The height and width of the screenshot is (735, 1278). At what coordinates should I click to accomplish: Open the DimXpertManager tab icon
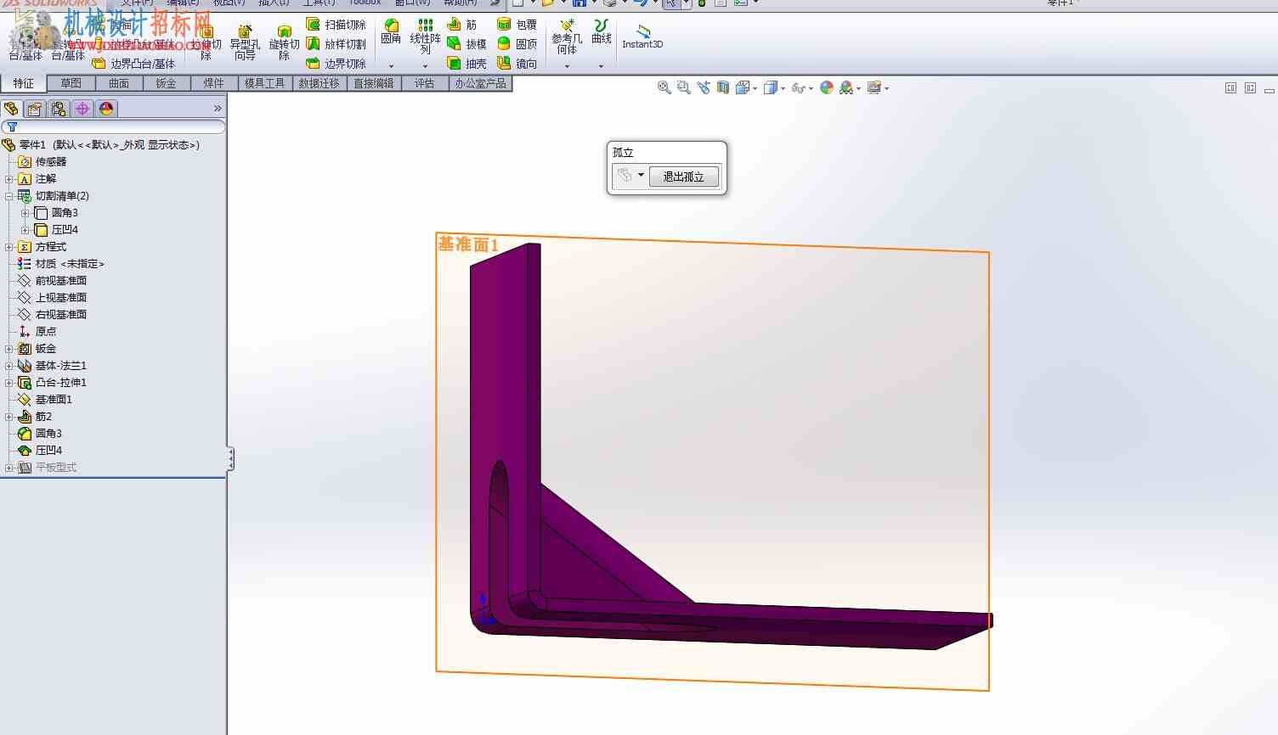[82, 109]
